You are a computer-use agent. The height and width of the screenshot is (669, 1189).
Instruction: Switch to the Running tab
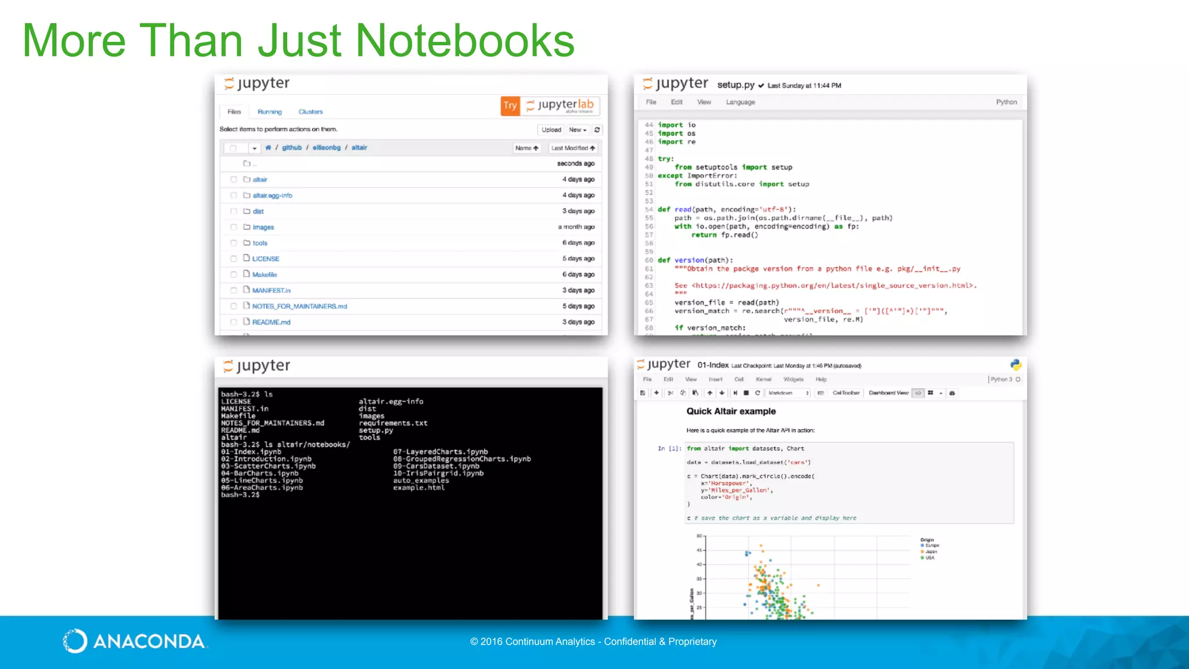coord(269,111)
